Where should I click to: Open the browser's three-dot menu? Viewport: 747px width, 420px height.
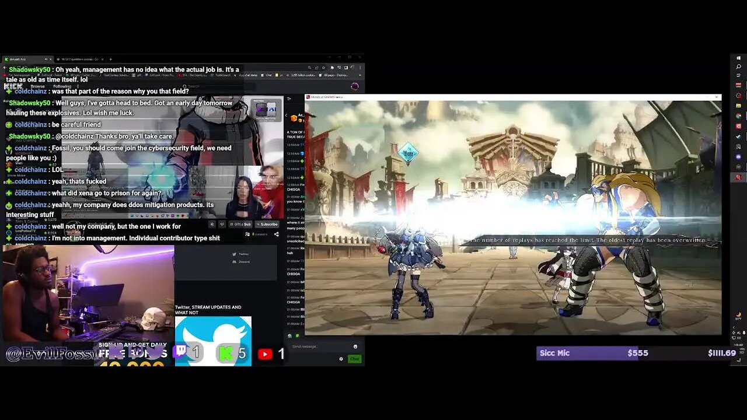(359, 68)
